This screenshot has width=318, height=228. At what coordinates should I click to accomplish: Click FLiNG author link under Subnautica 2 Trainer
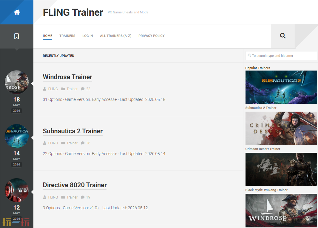(53, 143)
